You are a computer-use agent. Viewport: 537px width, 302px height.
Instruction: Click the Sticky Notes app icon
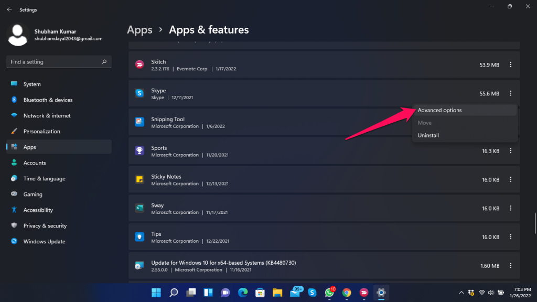(139, 179)
